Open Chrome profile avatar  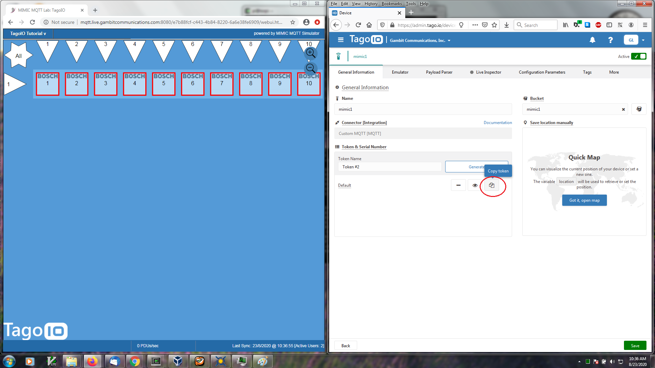[306, 22]
